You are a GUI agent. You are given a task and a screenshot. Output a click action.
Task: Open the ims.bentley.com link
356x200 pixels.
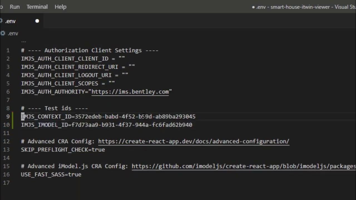pyautogui.click(x=130, y=92)
